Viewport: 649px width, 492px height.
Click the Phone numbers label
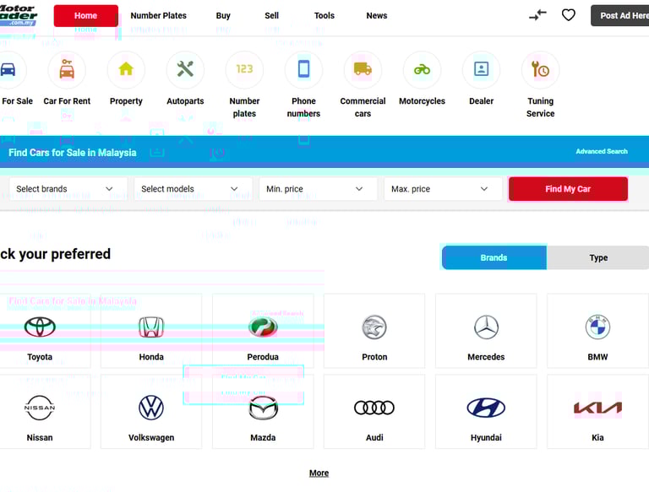tap(303, 107)
